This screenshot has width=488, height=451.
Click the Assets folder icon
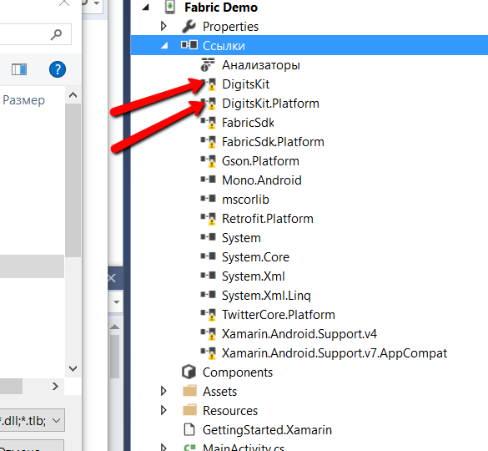(189, 391)
